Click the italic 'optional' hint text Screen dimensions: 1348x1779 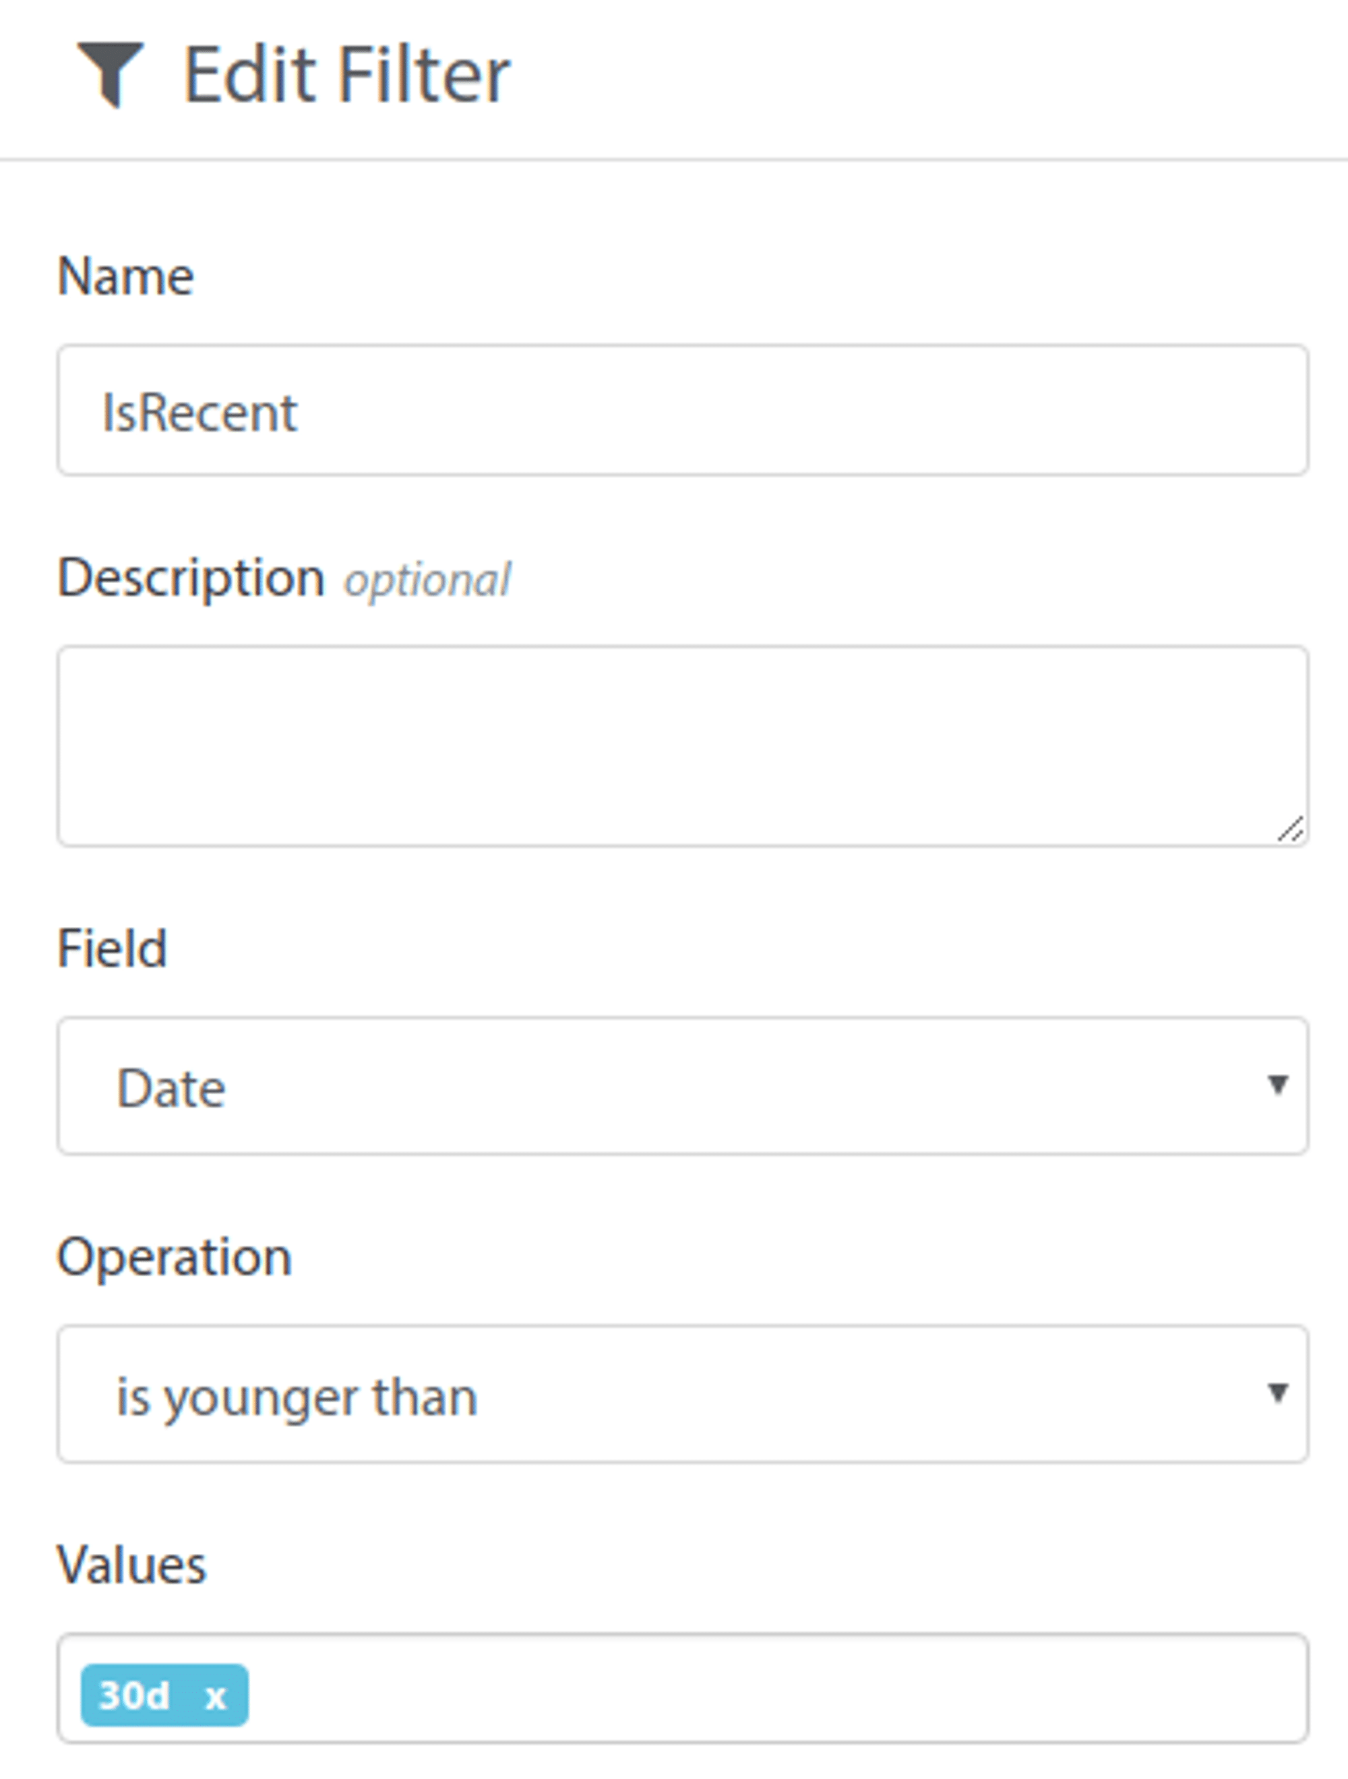pyautogui.click(x=427, y=580)
